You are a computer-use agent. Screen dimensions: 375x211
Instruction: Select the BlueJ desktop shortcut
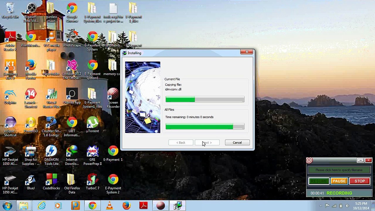[31, 182]
